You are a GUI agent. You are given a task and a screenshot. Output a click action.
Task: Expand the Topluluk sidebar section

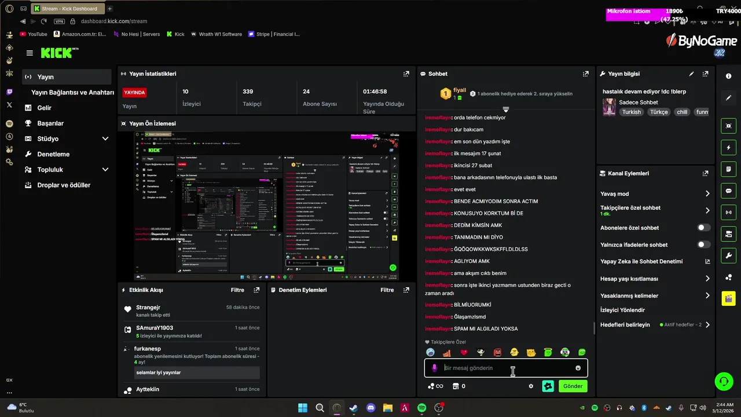[105, 170]
